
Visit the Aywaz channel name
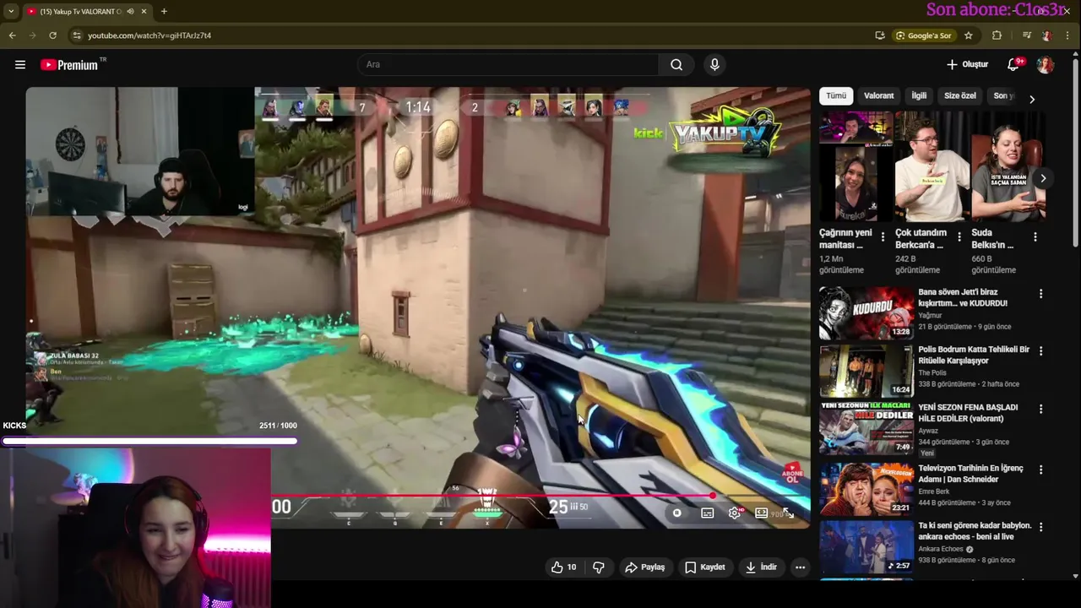[x=930, y=431]
